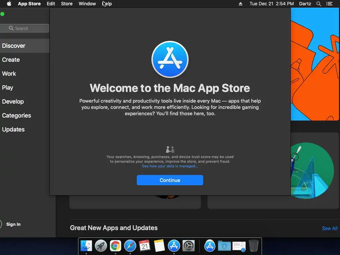Select Create in the sidebar
The width and height of the screenshot is (340, 255).
point(25,60)
